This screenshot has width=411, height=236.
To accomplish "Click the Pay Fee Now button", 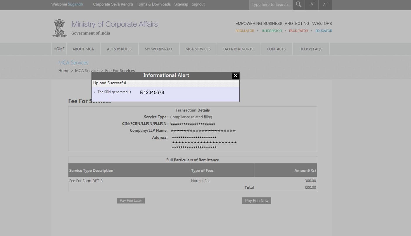I will 257,201.
